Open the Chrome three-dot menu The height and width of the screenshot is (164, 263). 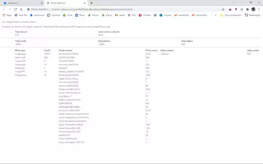259,9
